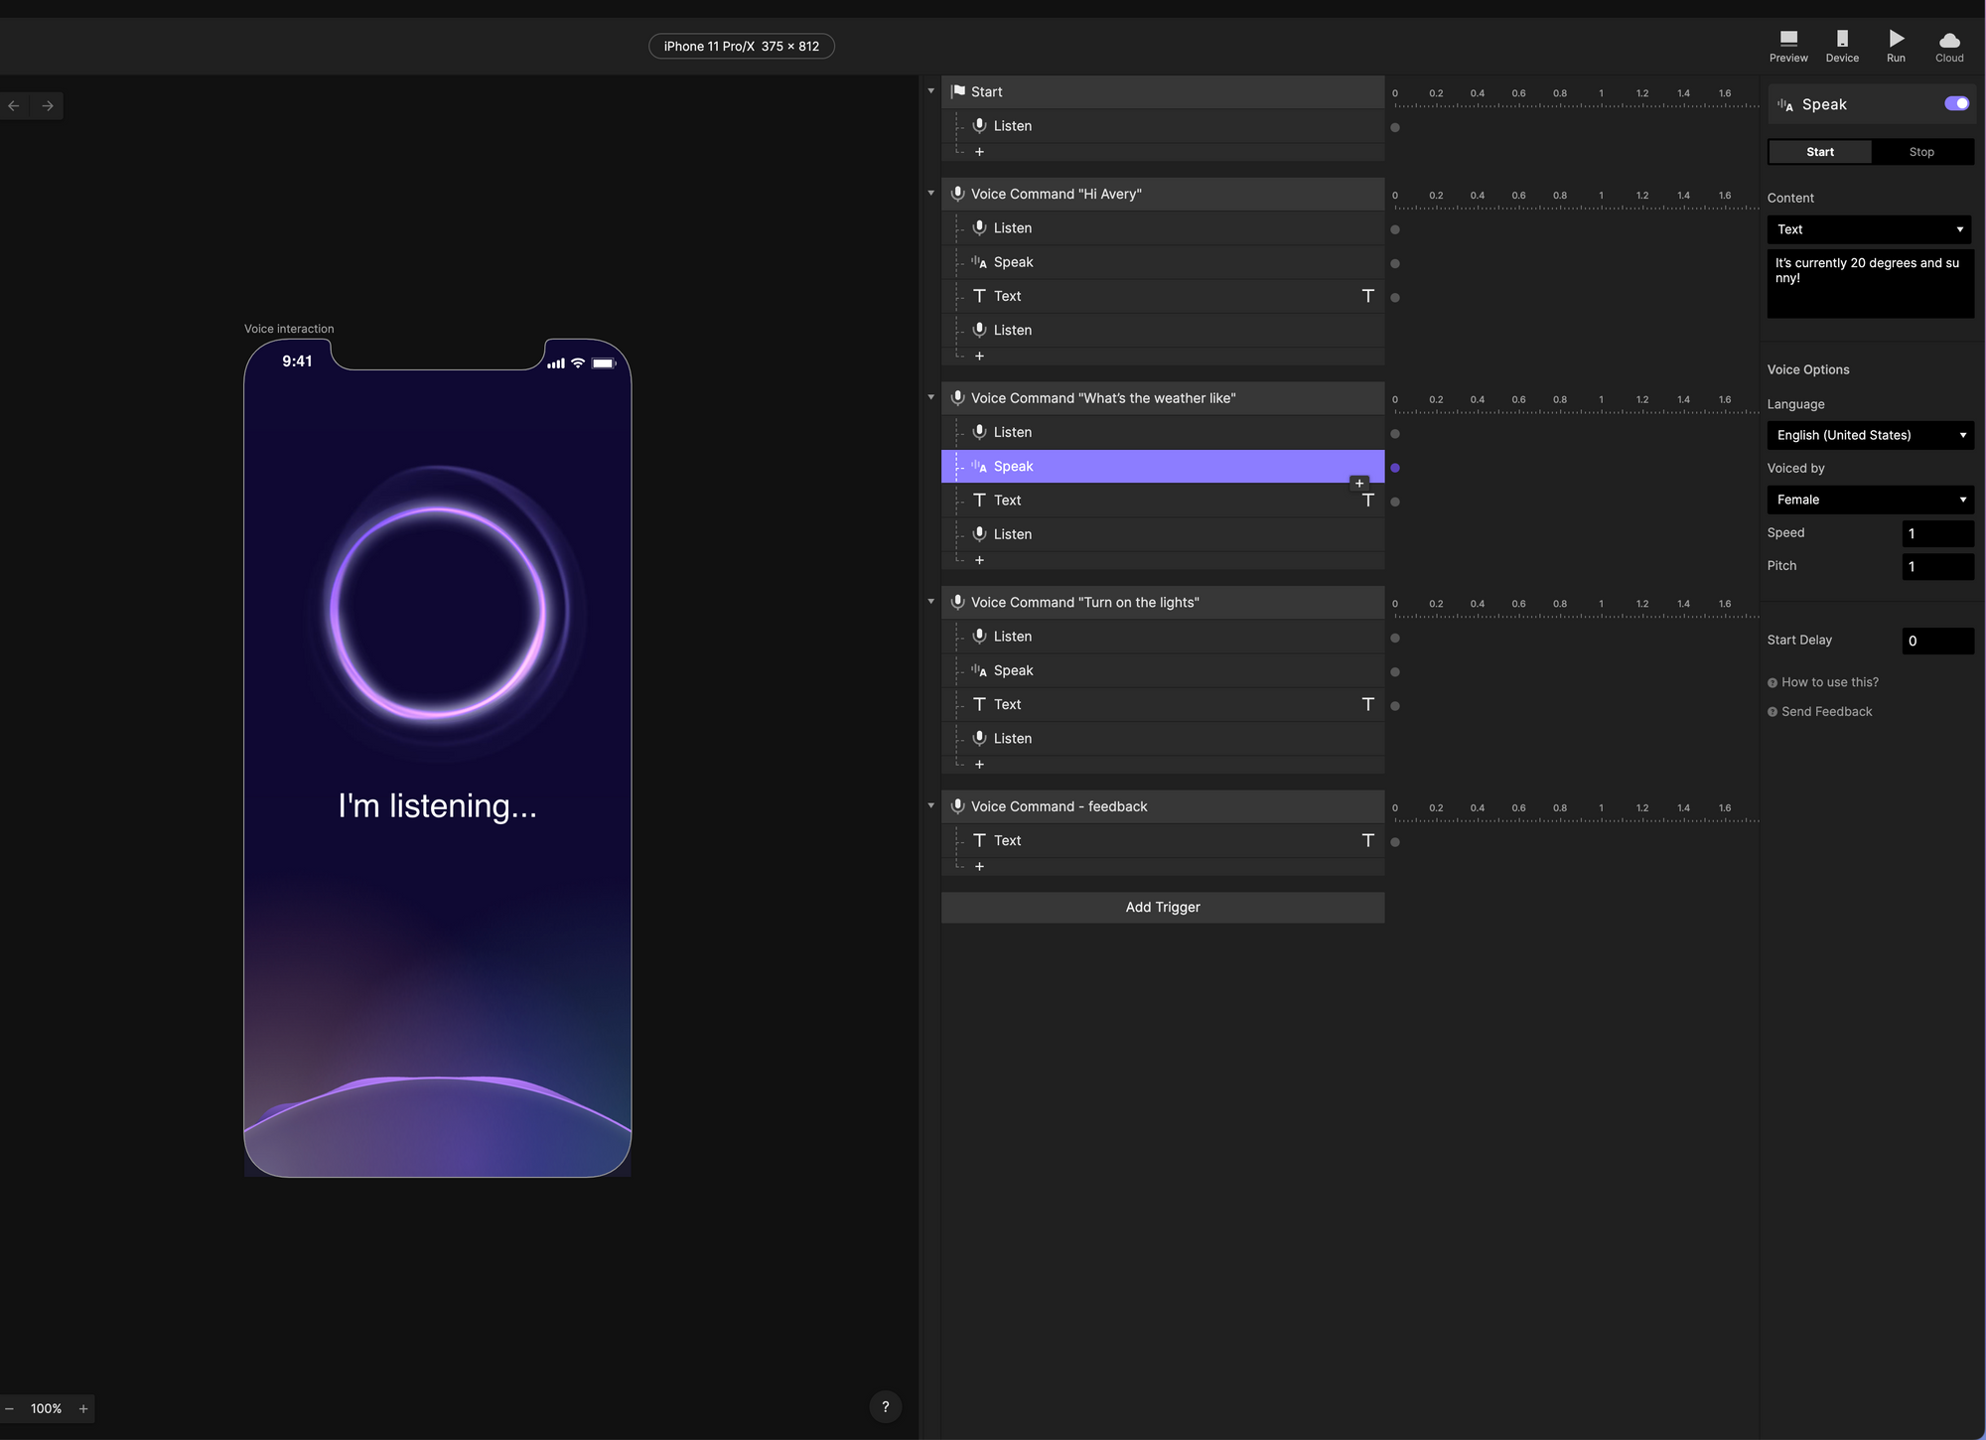This screenshot has width=1986, height=1440.
Task: Toggle the Speak response switch off
Action: click(1956, 103)
